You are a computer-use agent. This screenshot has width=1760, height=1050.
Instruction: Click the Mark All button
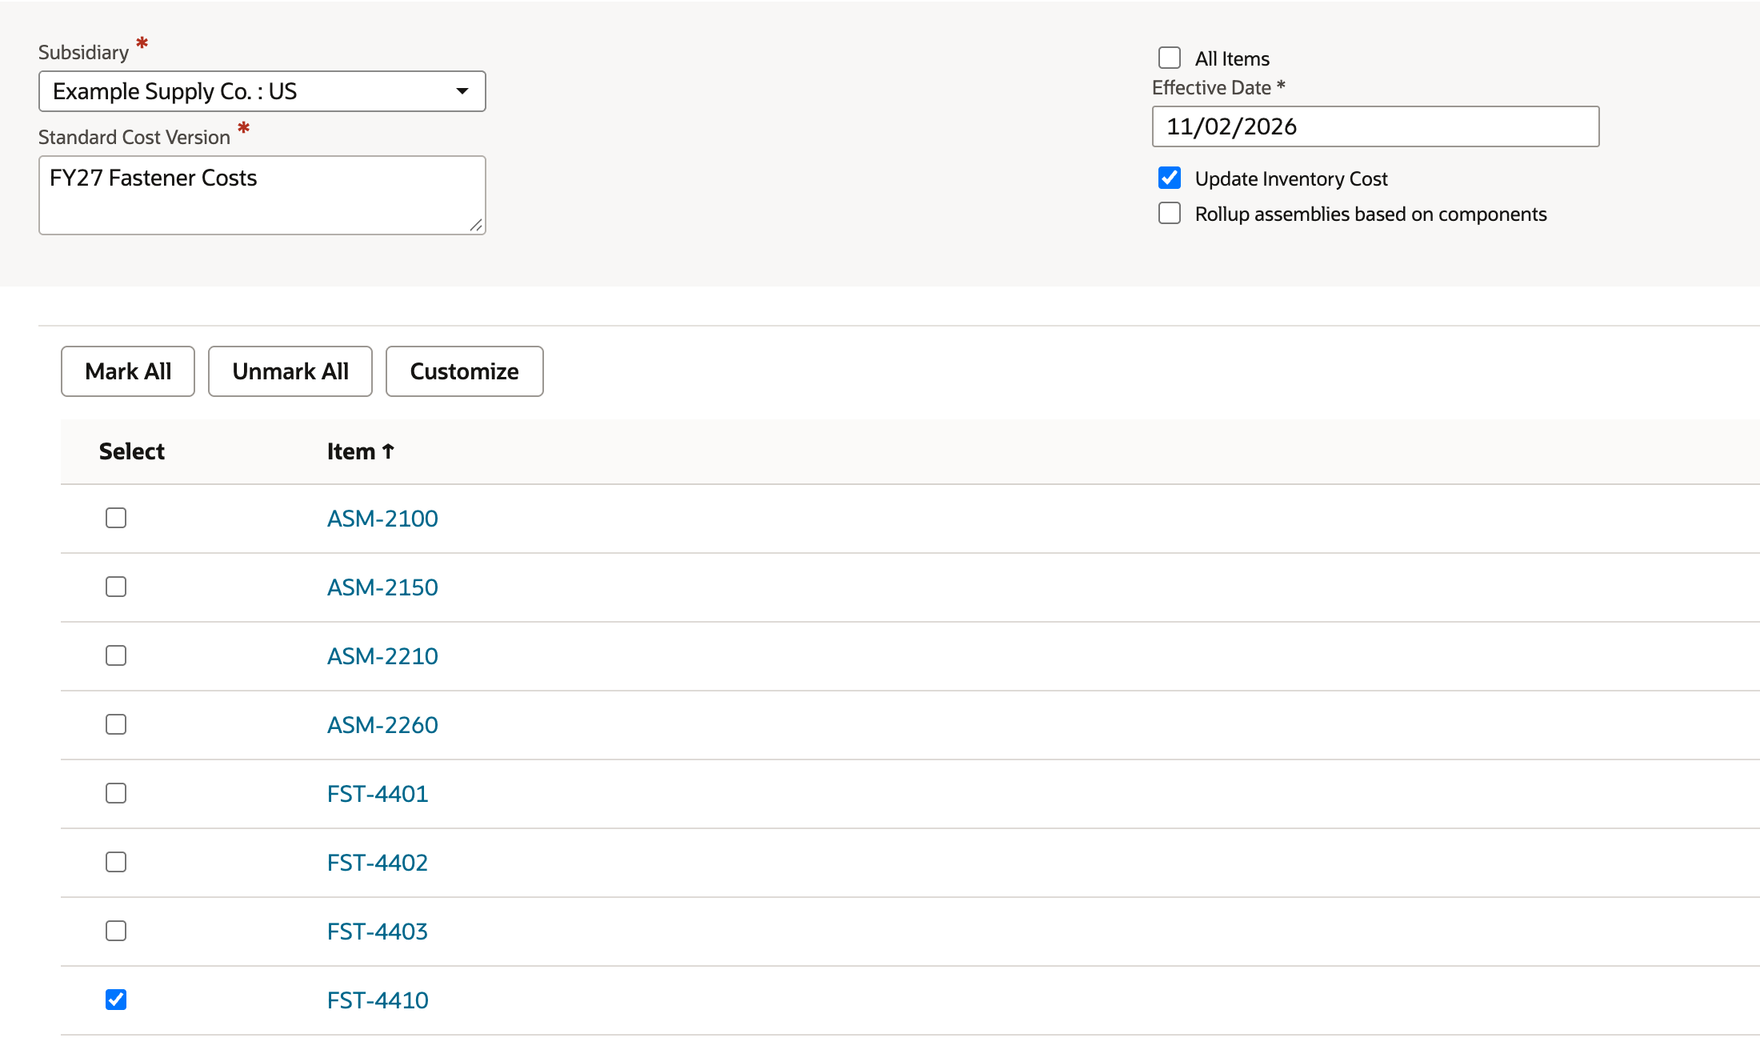click(128, 371)
